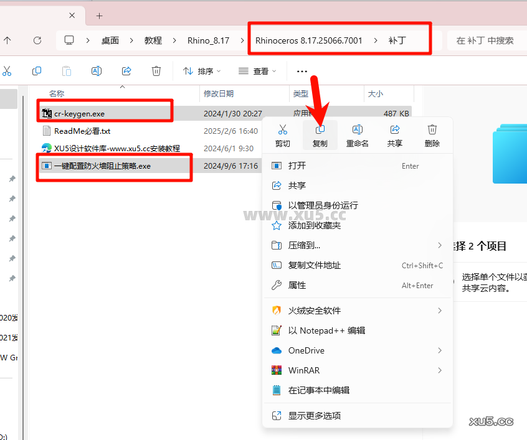The image size is (527, 440).
Task: Click the Copy icon in the context menu
Action: (x=320, y=131)
